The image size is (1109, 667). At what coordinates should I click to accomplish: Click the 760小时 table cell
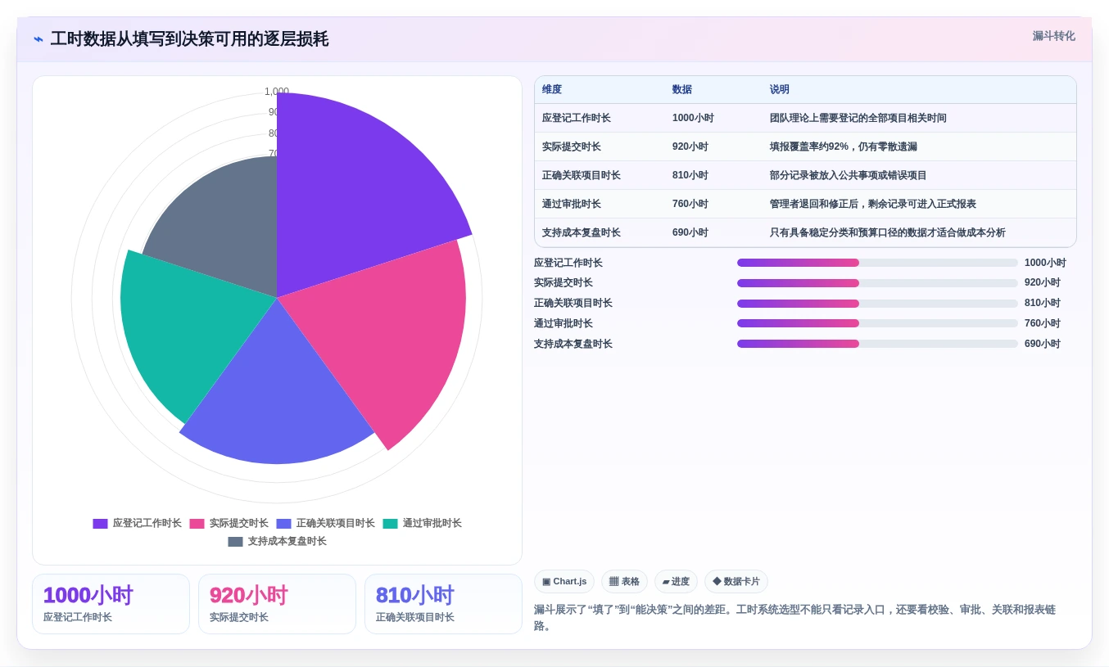(x=690, y=204)
